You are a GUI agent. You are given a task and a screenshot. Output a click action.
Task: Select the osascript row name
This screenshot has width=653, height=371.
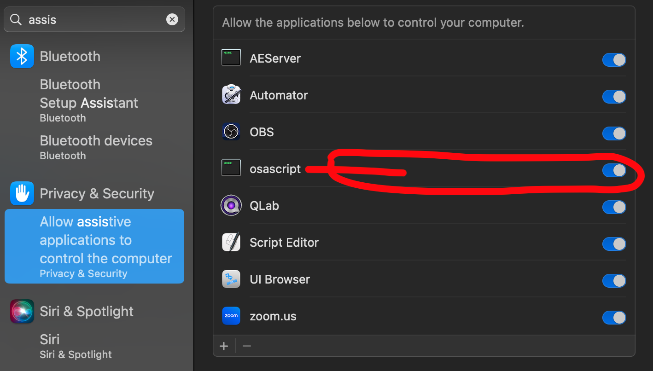click(x=275, y=169)
